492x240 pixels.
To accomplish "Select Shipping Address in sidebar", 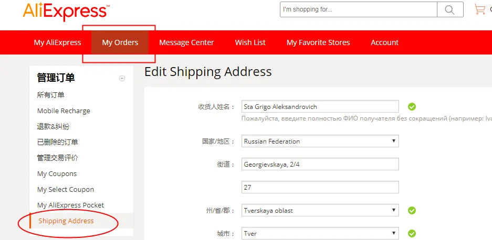I will pos(66,221).
